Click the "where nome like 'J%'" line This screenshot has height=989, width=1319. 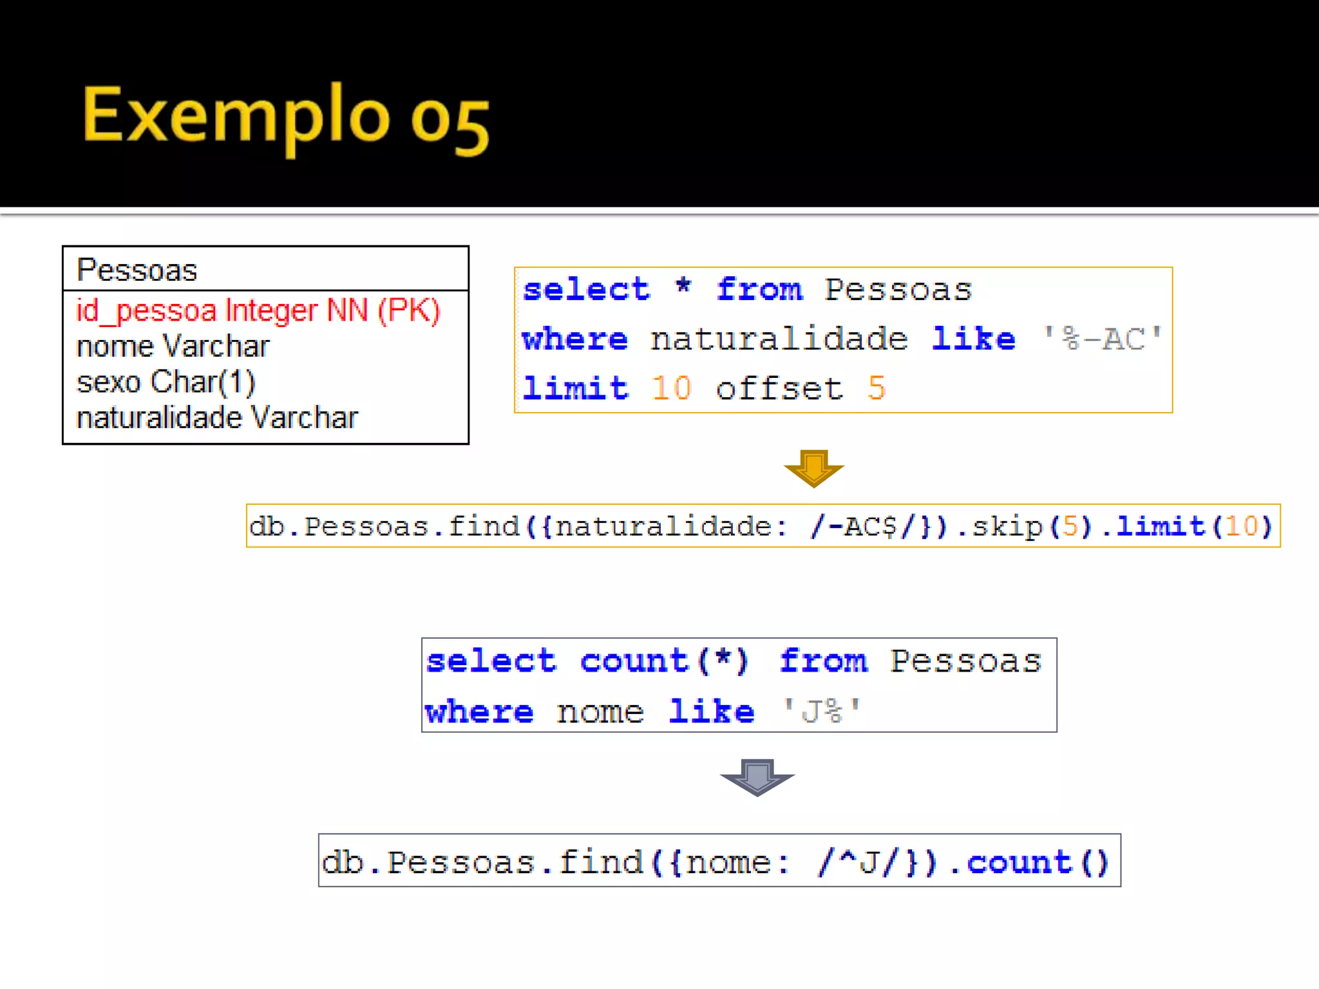pyautogui.click(x=643, y=711)
